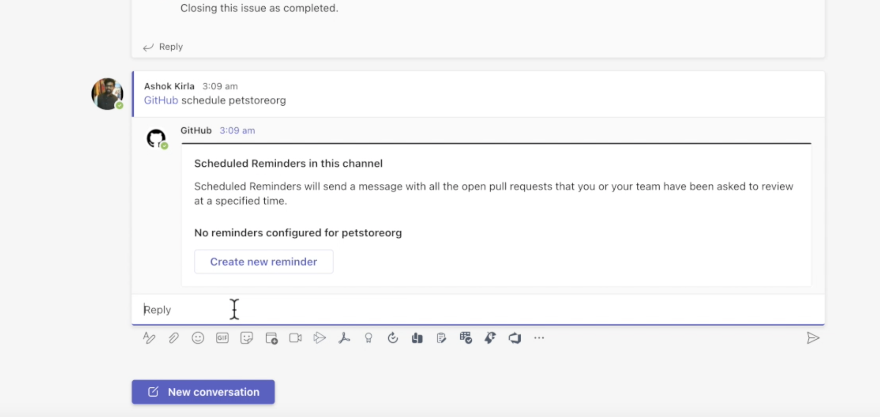Open the emoji picker

pyautogui.click(x=198, y=337)
